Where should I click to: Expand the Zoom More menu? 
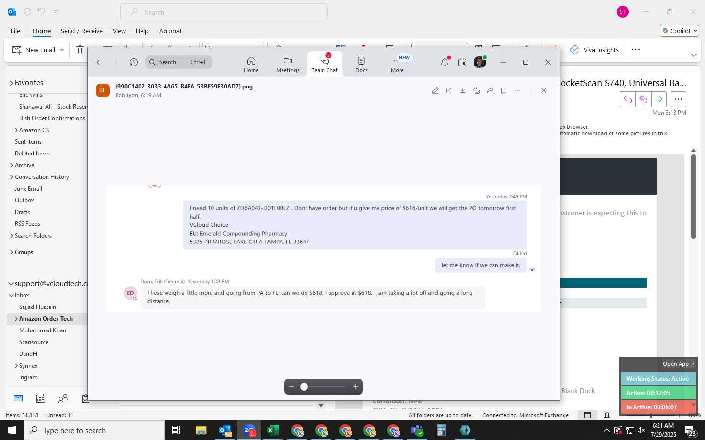[398, 65]
